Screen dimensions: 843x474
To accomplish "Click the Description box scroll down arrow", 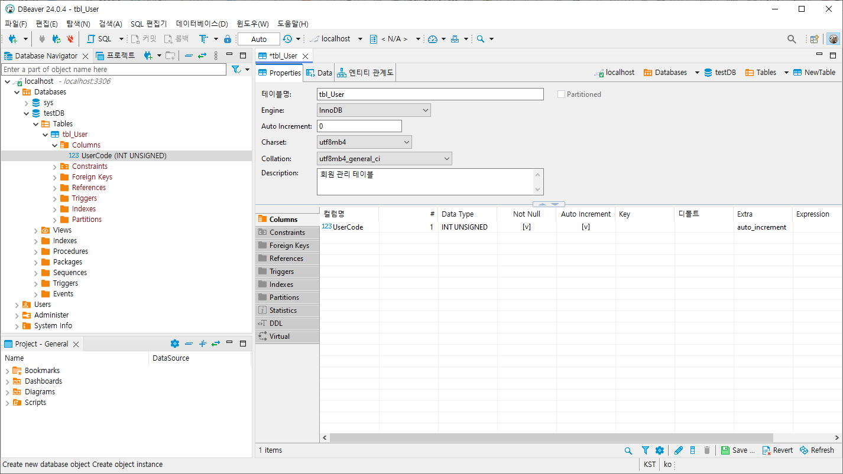I will (538, 189).
